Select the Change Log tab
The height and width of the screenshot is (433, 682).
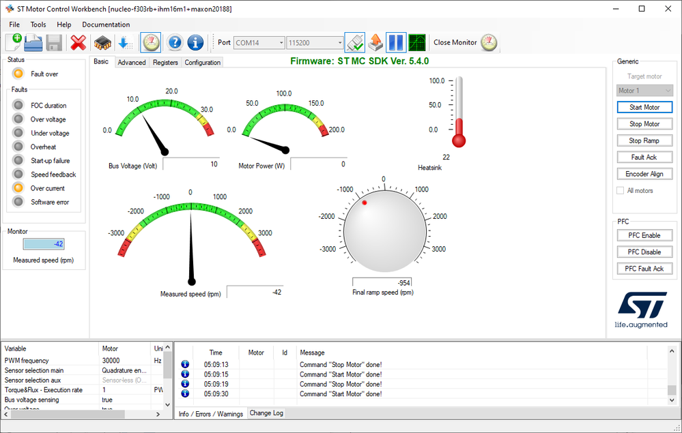(x=267, y=413)
